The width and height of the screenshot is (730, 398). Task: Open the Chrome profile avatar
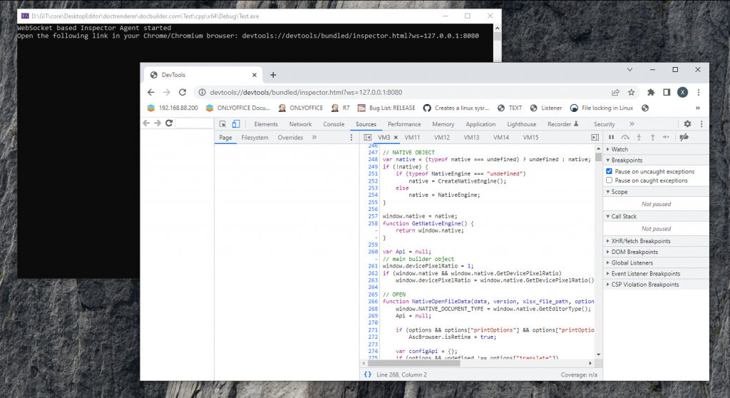[682, 92]
